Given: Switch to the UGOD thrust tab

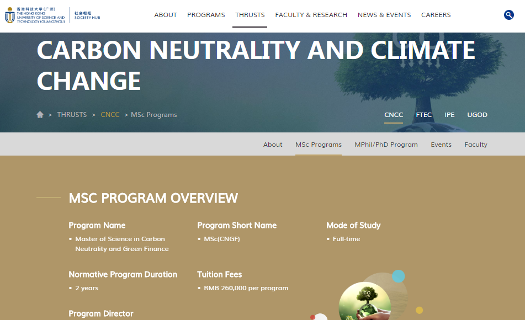Looking at the screenshot, I should (x=477, y=115).
